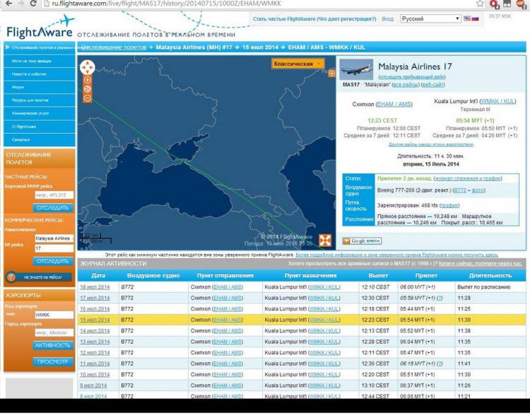Open the Классическая map style dropdown

[x=297, y=64]
